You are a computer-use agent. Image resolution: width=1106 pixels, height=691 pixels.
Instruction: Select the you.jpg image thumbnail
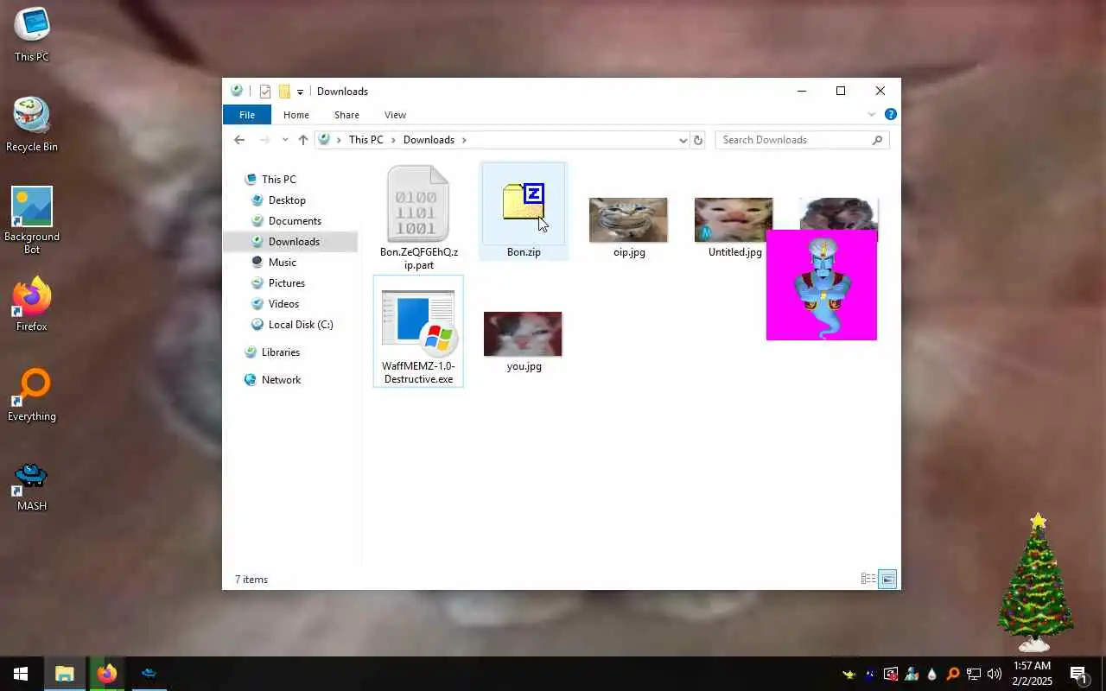(523, 334)
